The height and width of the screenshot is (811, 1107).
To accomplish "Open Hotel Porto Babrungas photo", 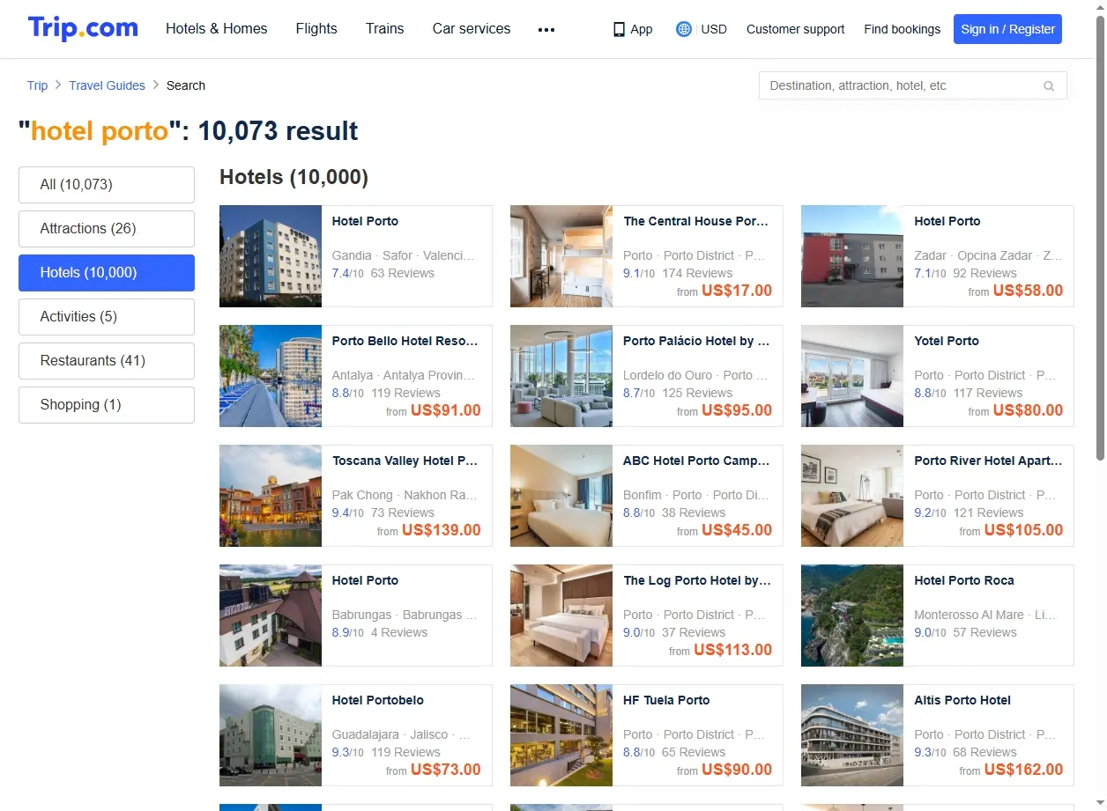I will (x=271, y=616).
